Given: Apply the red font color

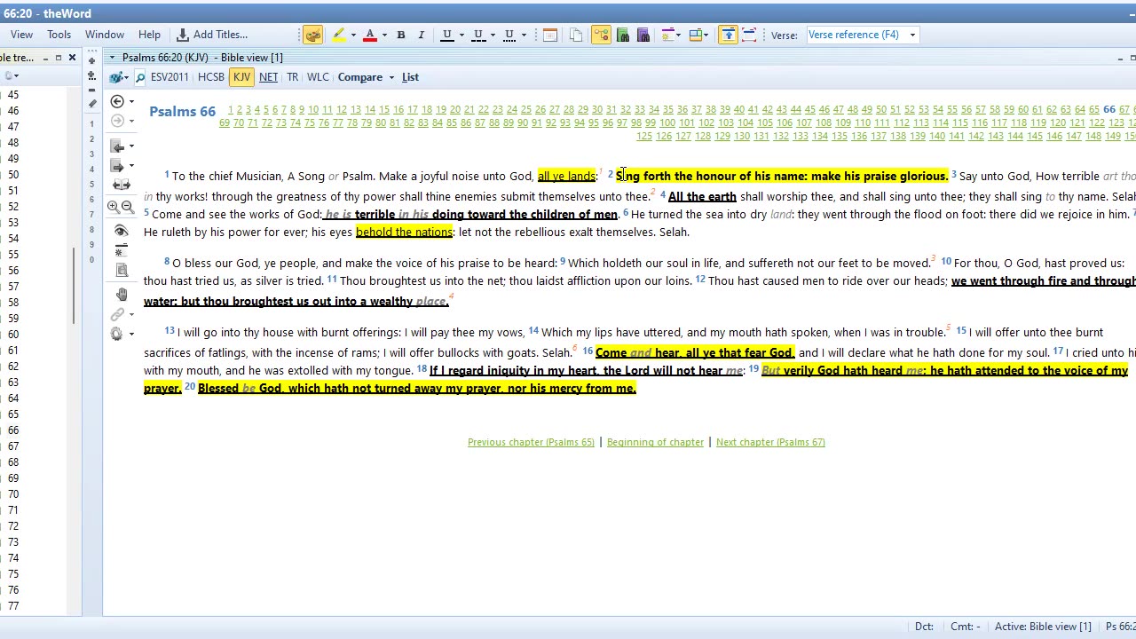Looking at the screenshot, I should click(370, 35).
